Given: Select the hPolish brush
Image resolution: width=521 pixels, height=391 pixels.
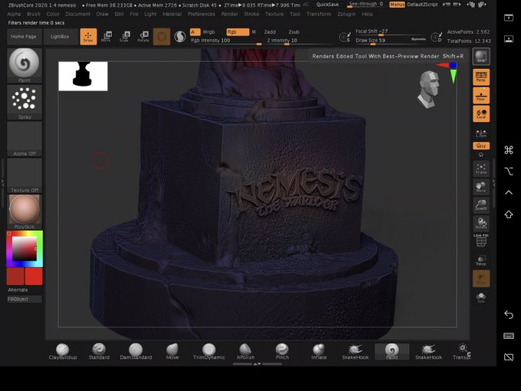Looking at the screenshot, I should [x=245, y=352].
